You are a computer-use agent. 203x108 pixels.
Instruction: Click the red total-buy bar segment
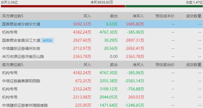tap(63, 6)
